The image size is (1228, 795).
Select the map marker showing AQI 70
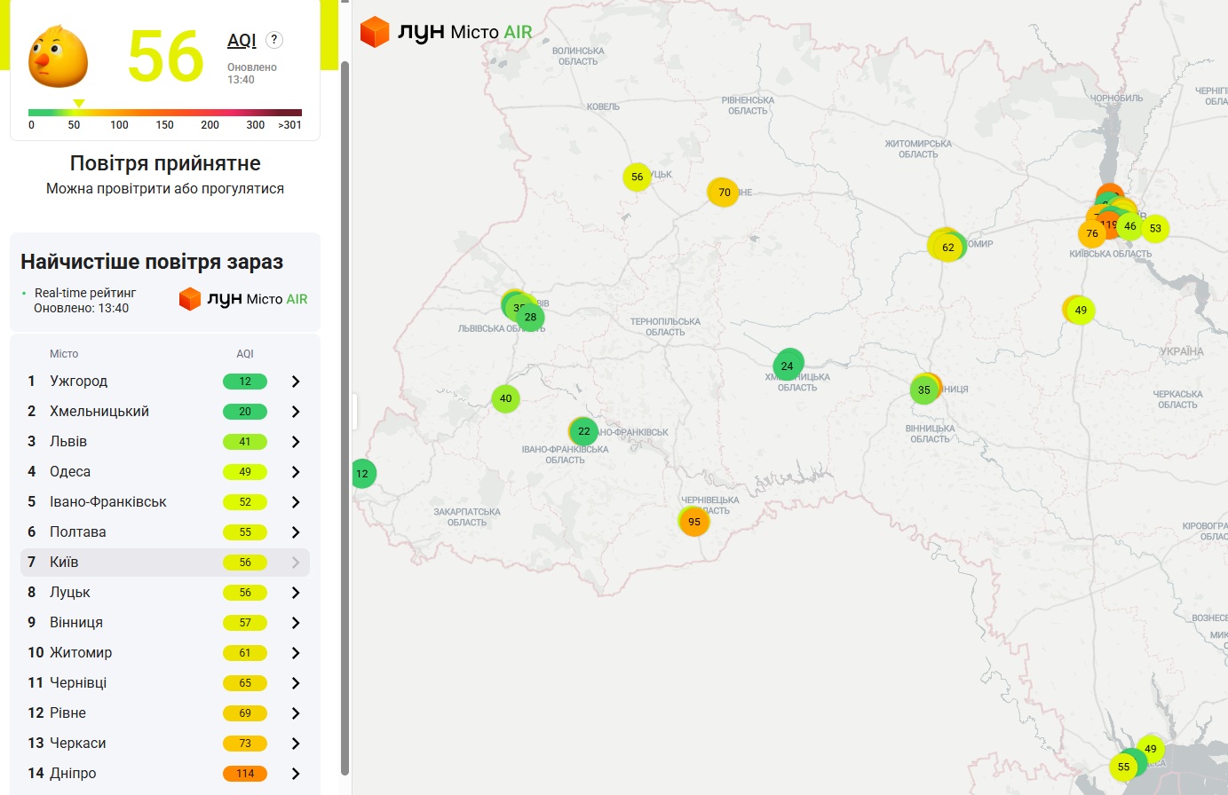click(724, 193)
